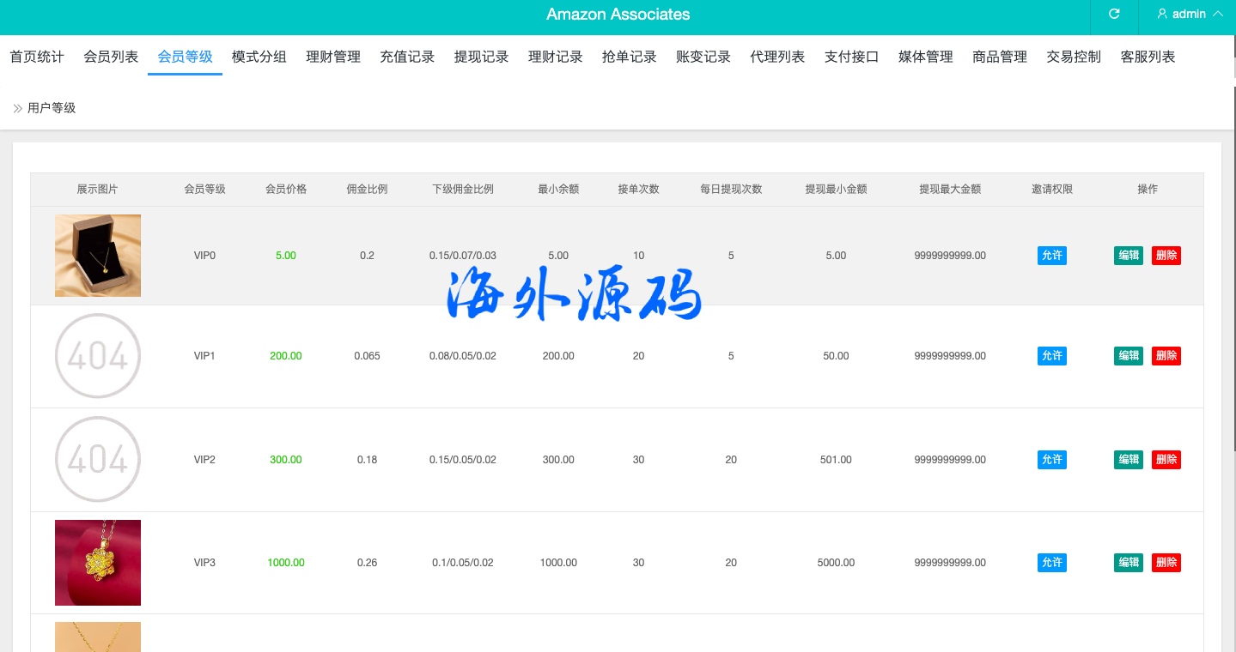Go to 充值记录 tab

[407, 57]
